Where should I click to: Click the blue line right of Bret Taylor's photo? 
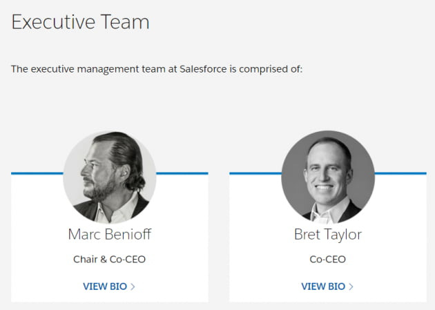[400, 173]
